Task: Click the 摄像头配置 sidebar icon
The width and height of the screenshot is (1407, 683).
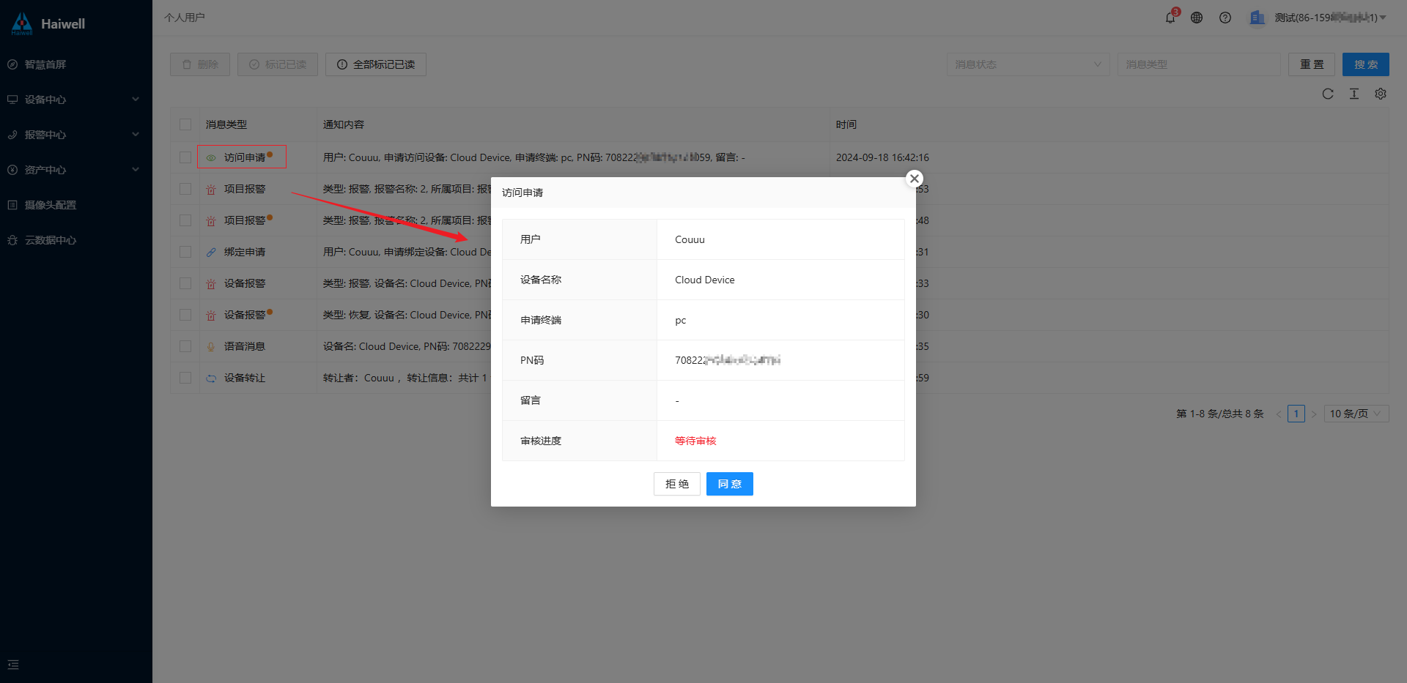Action: [x=12, y=205]
